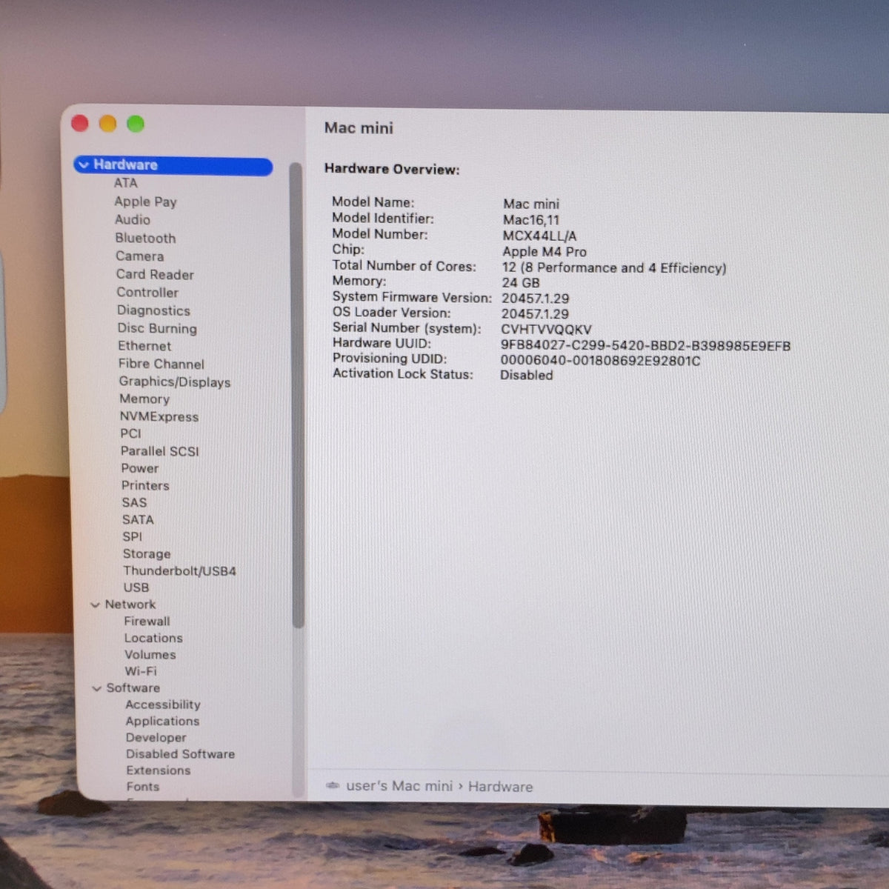Collapse the Network section chevron
Viewport: 889px width, 889px height.
95,605
